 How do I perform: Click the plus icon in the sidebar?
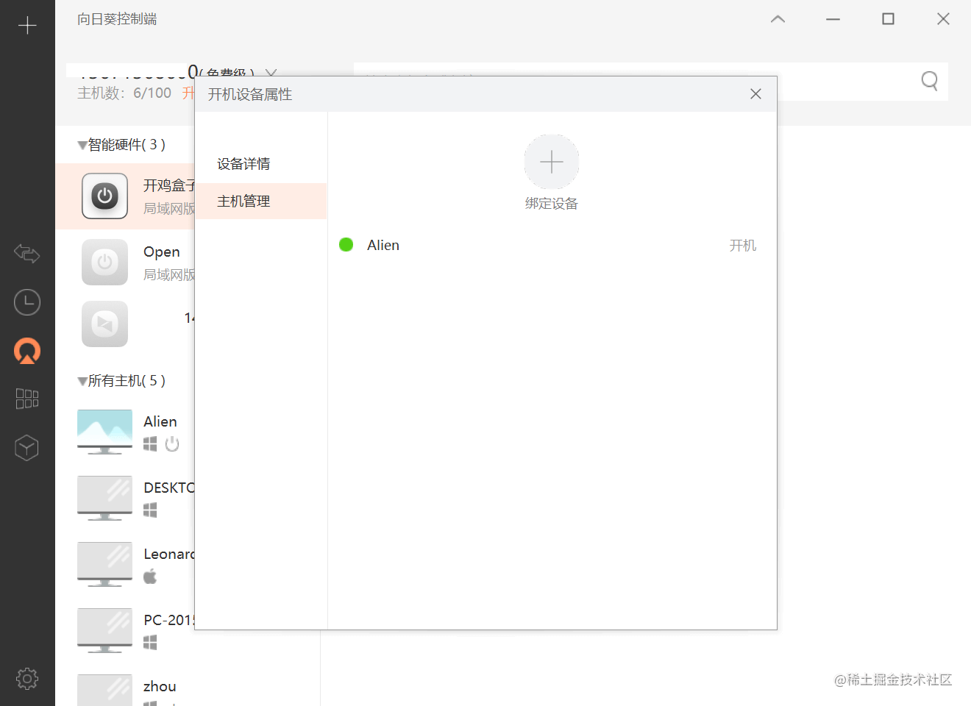(27, 26)
